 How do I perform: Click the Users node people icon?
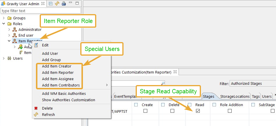coord(9,58)
